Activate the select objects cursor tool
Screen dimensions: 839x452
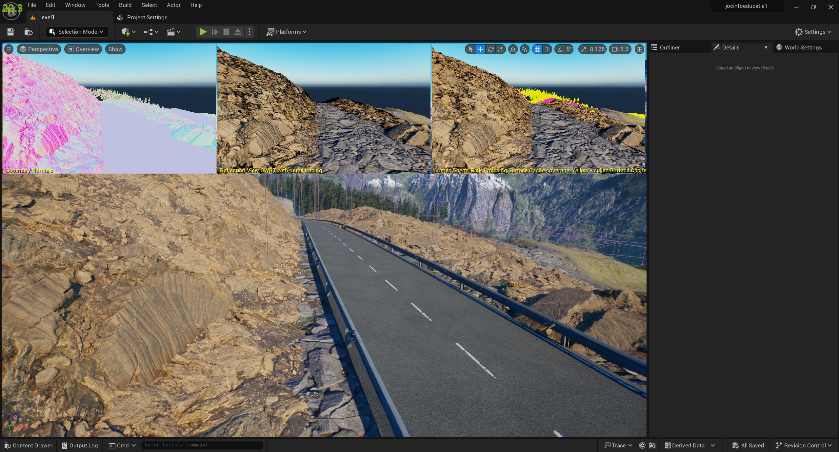tap(471, 49)
